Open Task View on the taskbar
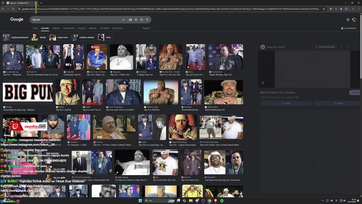Viewport: 362px width, 204px height. (x=178, y=201)
